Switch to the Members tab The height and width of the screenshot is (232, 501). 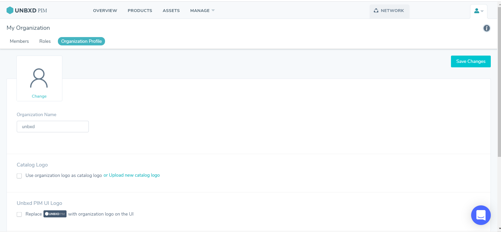click(19, 41)
